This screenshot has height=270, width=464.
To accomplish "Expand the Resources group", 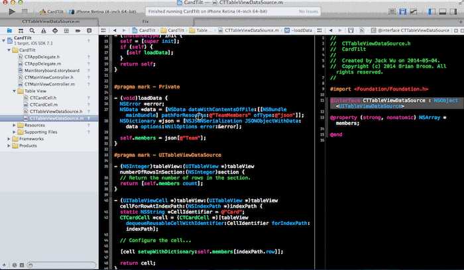I will point(14,125).
